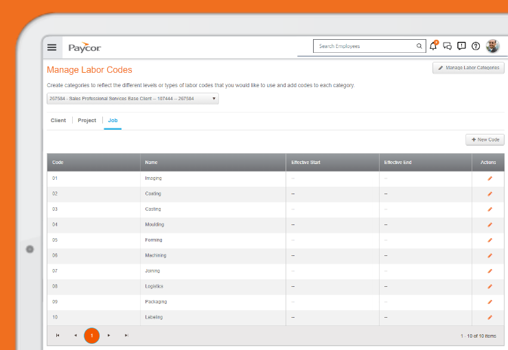Go to last page of results
The height and width of the screenshot is (350, 508).
click(126, 336)
